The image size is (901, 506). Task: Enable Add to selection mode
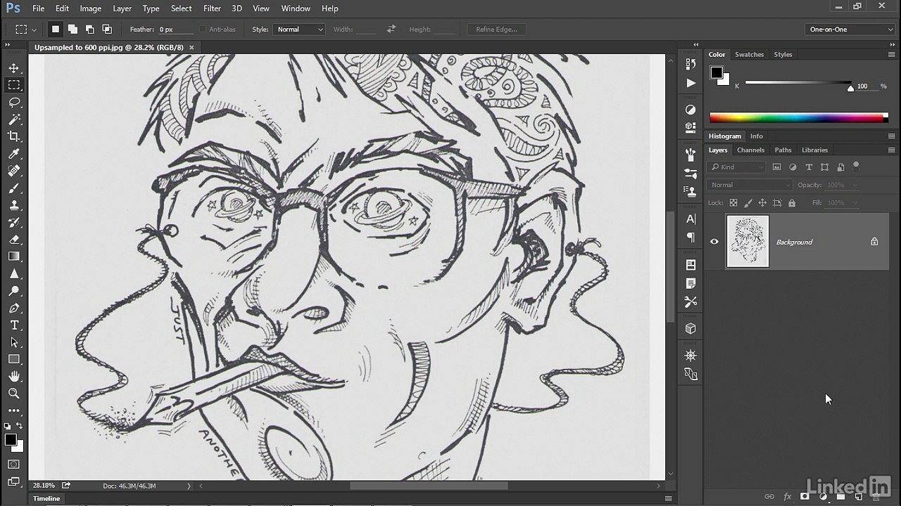point(73,29)
